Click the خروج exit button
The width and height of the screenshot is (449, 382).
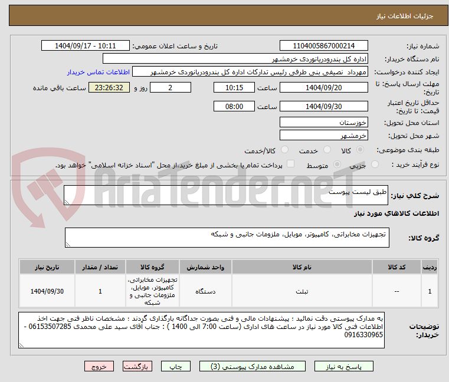coord(99,366)
